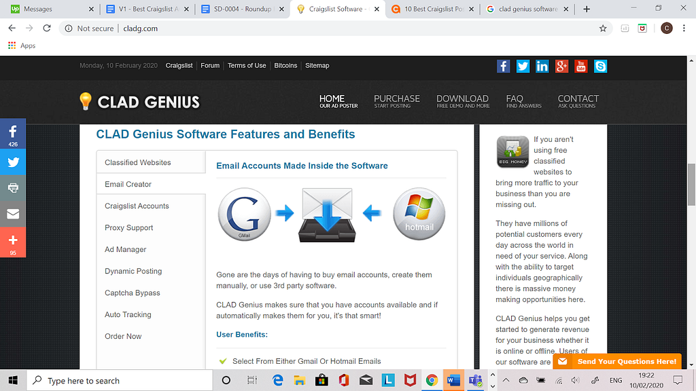
Task: Open File Explorer from the taskbar
Action: click(x=300, y=380)
